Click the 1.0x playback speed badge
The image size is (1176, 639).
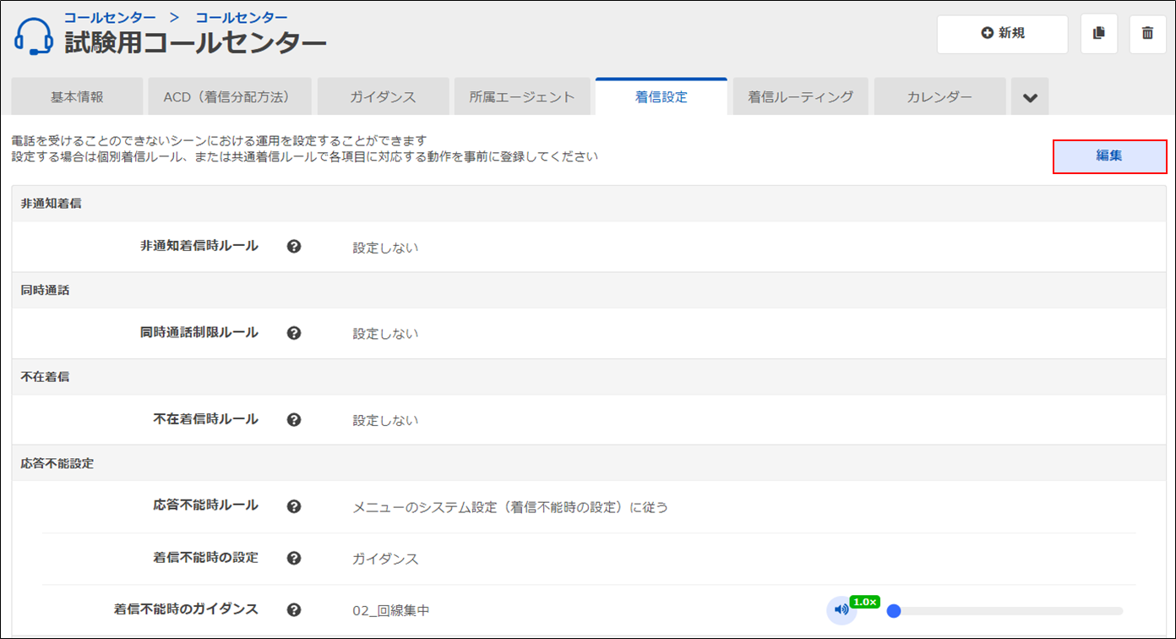[x=865, y=602]
